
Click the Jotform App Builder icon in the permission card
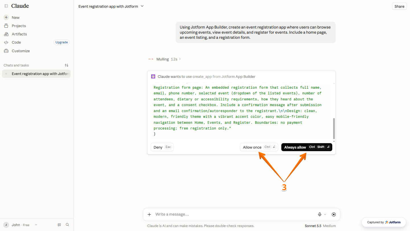[153, 76]
